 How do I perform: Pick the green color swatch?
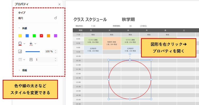[34, 36]
